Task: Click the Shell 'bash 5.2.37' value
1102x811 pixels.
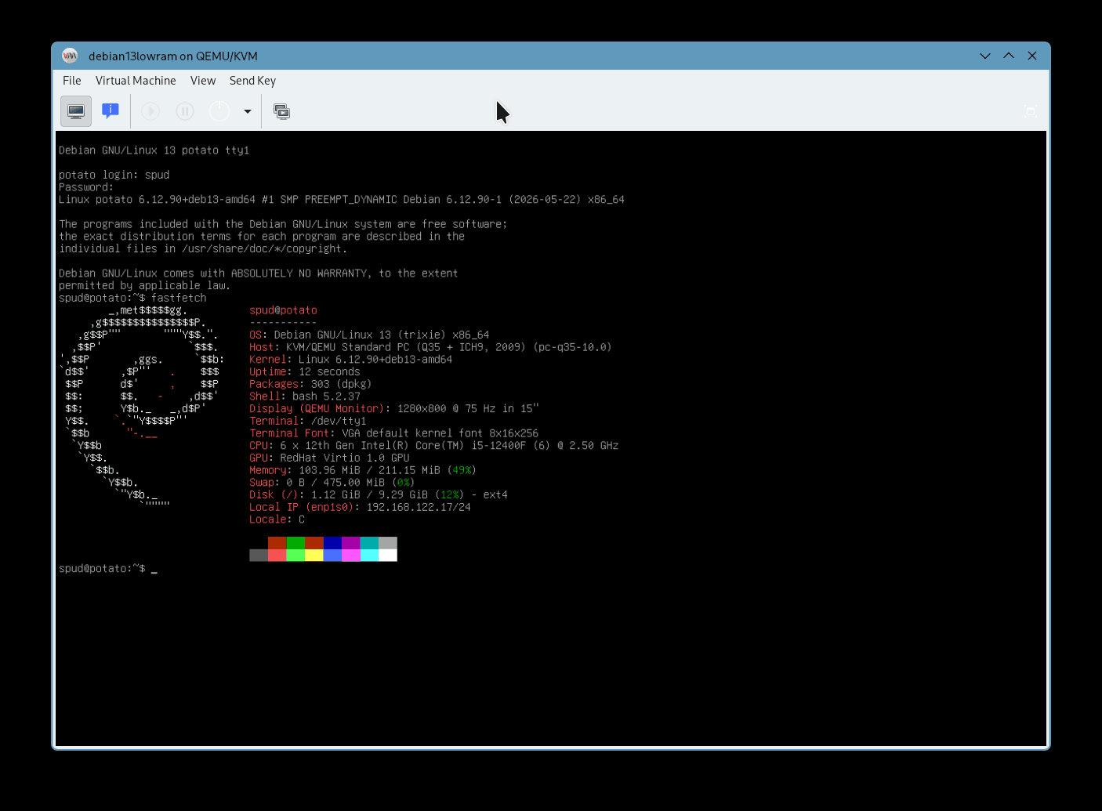Action: tap(326, 396)
